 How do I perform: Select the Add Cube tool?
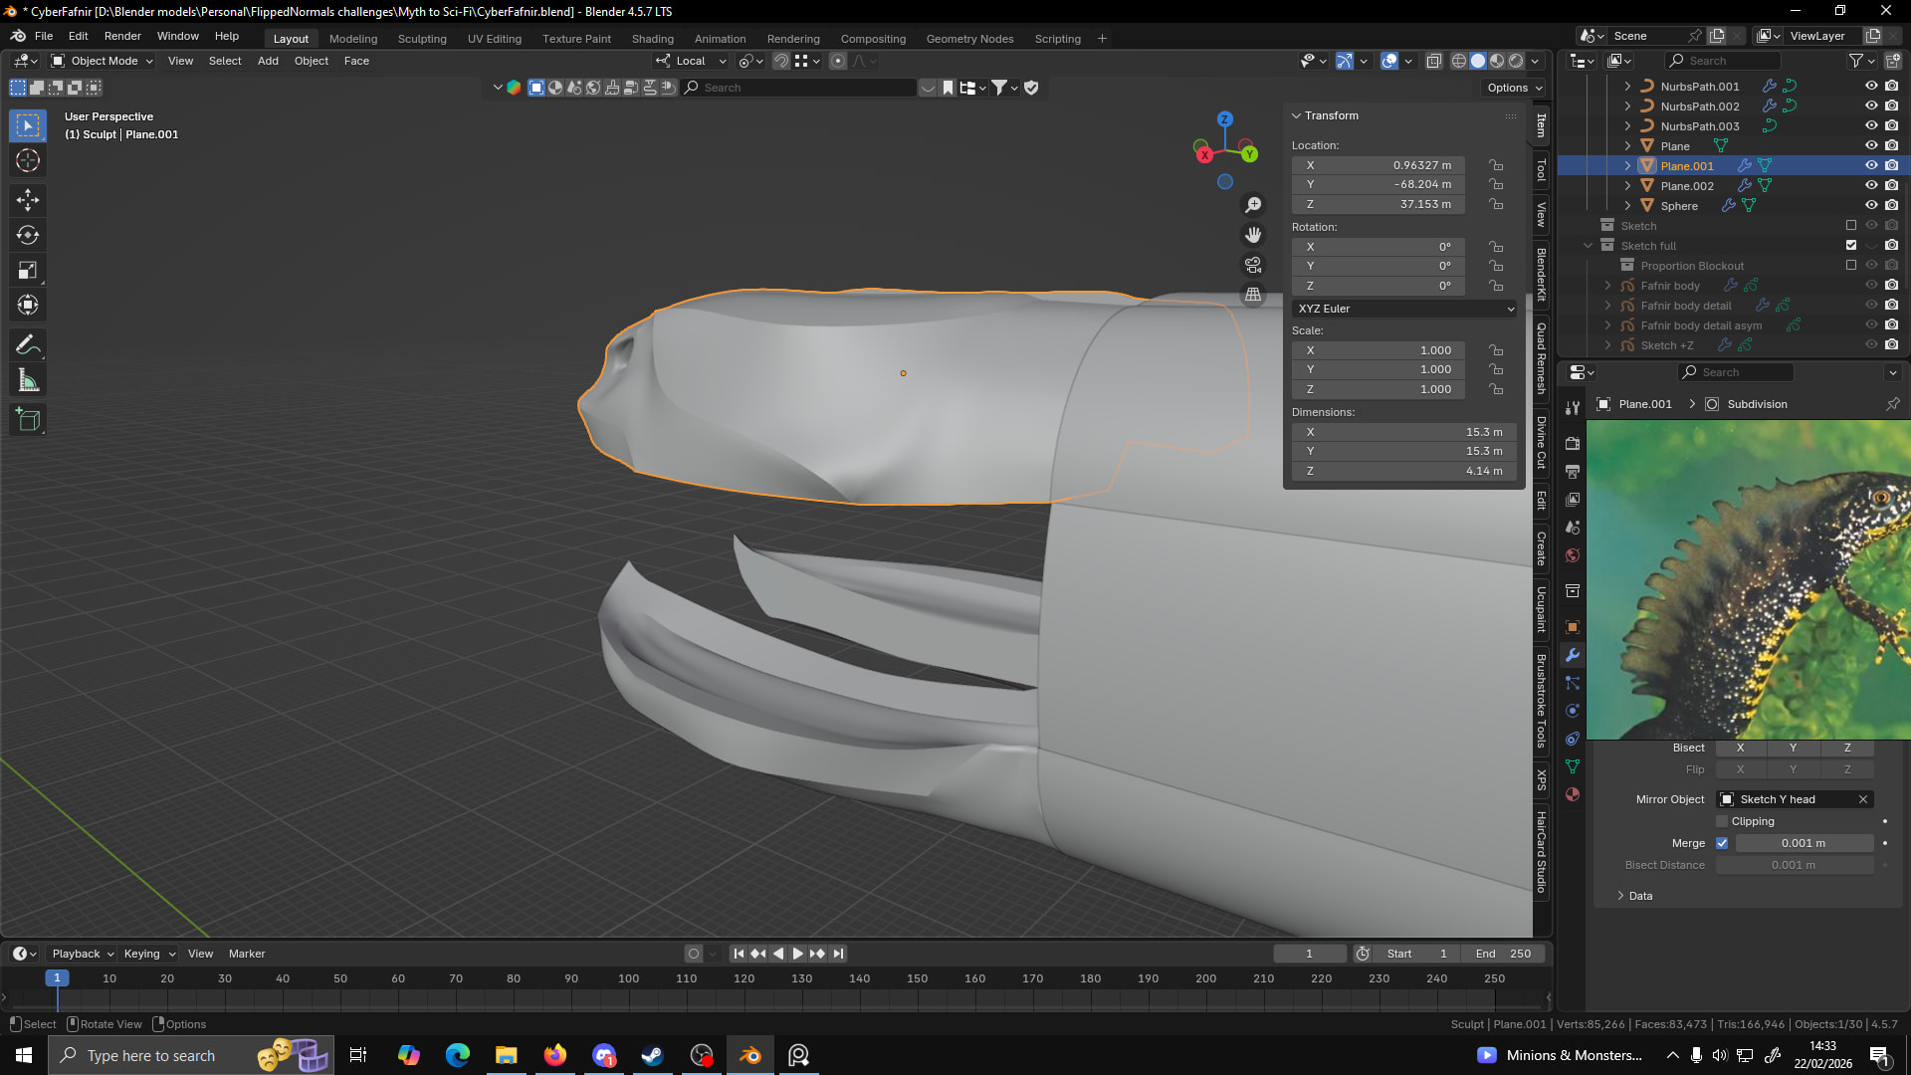28,420
